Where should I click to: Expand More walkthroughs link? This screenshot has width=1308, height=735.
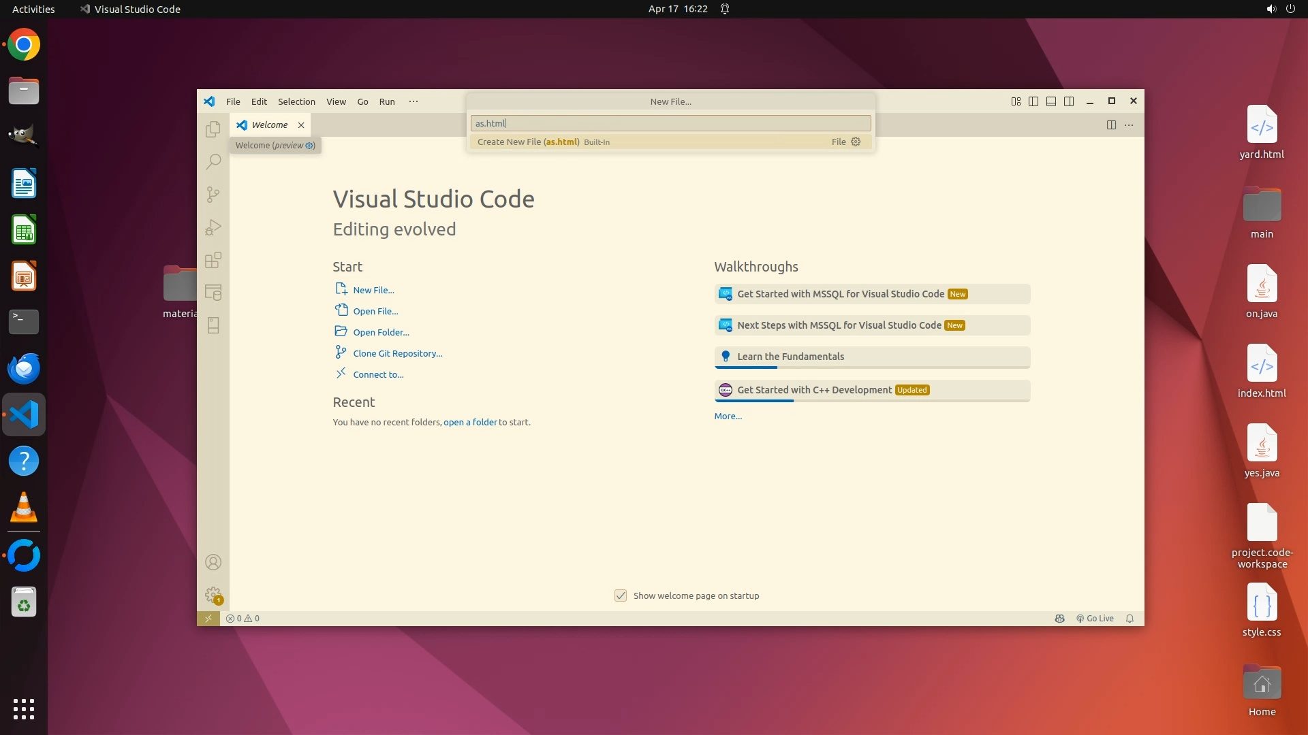[x=728, y=416]
